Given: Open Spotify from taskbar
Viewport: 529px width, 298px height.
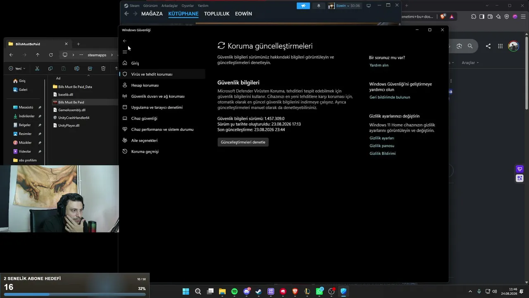Looking at the screenshot, I should point(234,291).
